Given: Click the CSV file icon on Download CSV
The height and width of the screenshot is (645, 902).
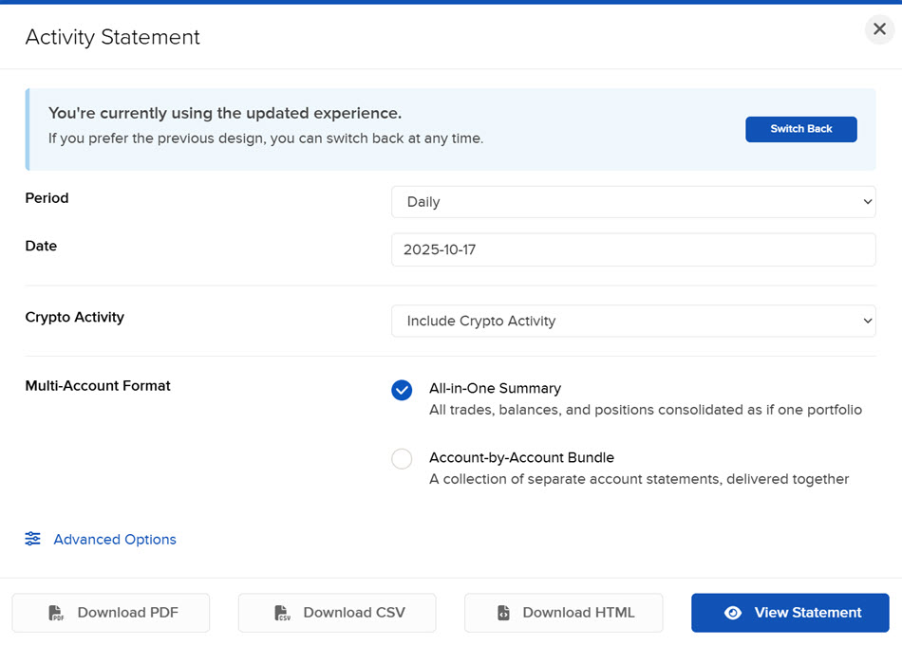Looking at the screenshot, I should (282, 613).
